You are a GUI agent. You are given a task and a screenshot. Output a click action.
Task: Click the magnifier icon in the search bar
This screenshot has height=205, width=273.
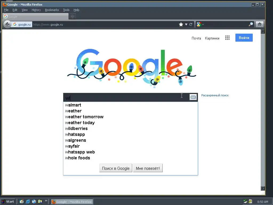tap(251, 24)
